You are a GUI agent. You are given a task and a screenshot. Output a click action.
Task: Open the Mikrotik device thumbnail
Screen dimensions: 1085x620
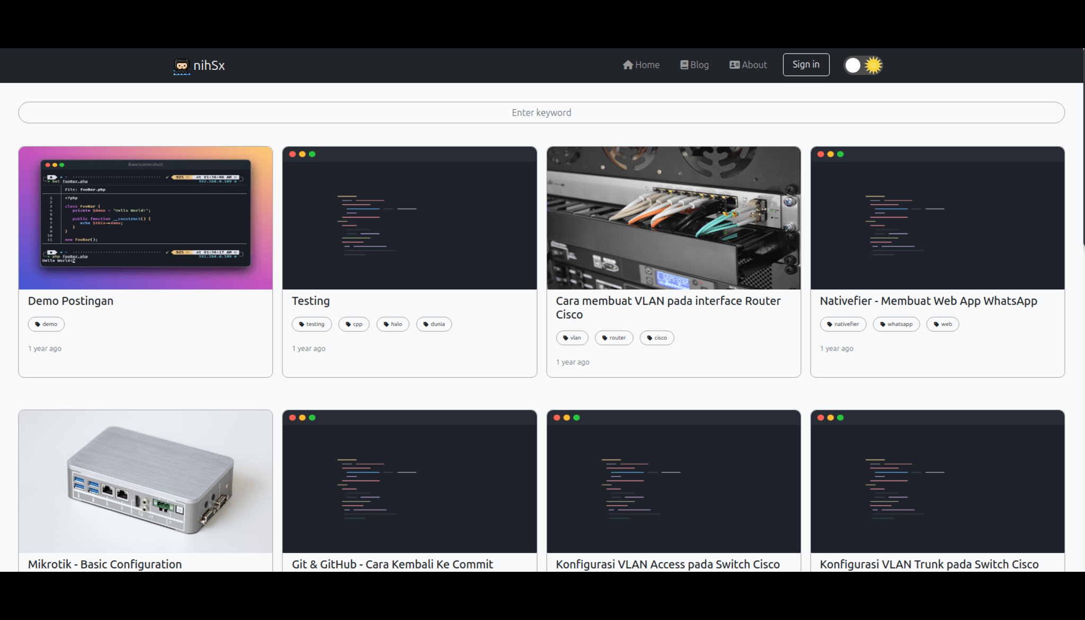145,481
